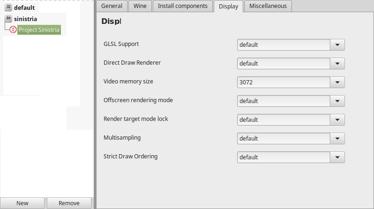Switch to the Wine tab
374x209 pixels.
coord(140,6)
